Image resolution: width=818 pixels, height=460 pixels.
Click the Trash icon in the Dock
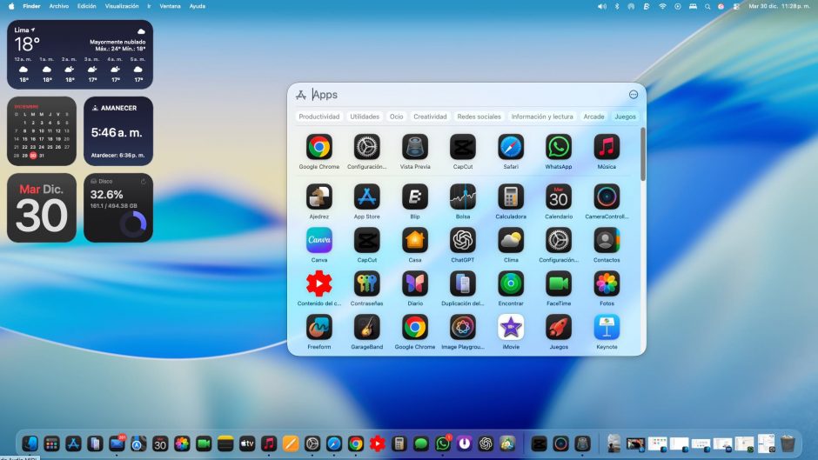(788, 443)
